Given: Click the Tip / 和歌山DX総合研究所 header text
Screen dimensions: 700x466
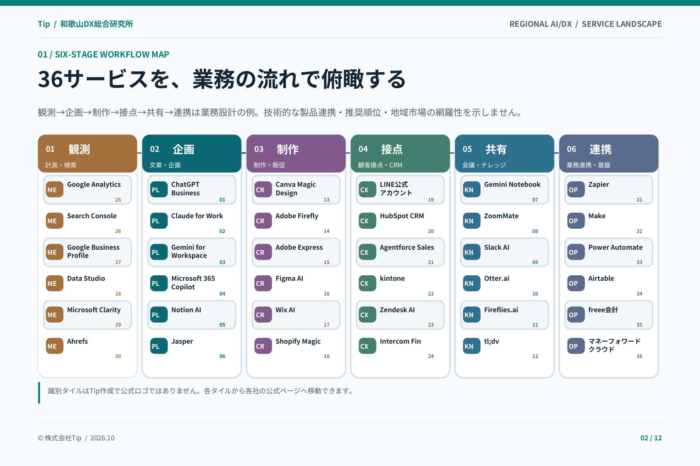Looking at the screenshot, I should click(85, 24).
